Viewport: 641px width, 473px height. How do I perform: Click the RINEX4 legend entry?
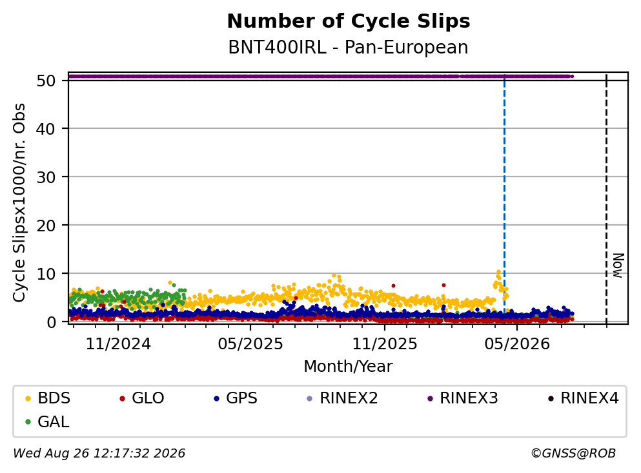pyautogui.click(x=583, y=398)
